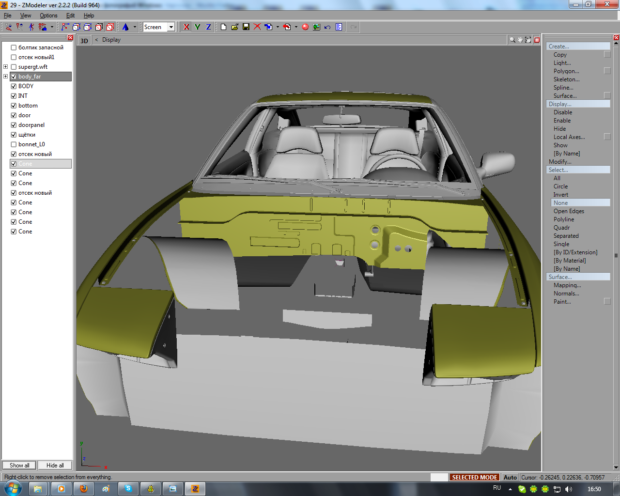Viewport: 620px width, 496px height.
Task: Expand the supergt.wft tree node
Action: coord(5,67)
